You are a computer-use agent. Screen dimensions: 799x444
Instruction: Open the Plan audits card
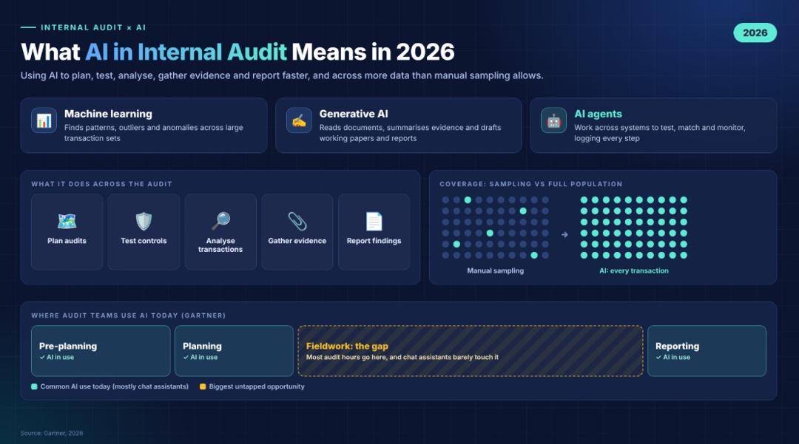[x=67, y=232]
